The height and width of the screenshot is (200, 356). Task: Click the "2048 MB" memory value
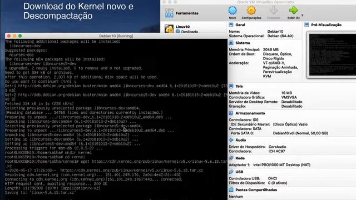tap(271, 49)
